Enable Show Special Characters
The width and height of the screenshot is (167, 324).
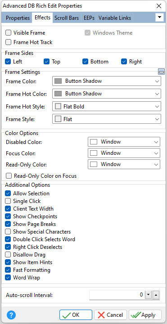8,232
